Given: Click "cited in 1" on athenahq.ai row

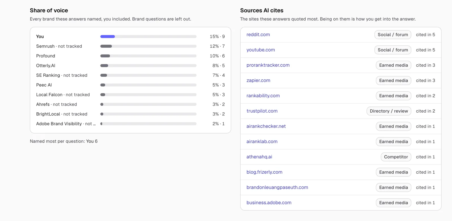Looking at the screenshot, I should 425,157.
